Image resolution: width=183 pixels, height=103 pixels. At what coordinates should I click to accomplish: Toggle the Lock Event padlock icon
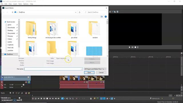tap(91, 98)
